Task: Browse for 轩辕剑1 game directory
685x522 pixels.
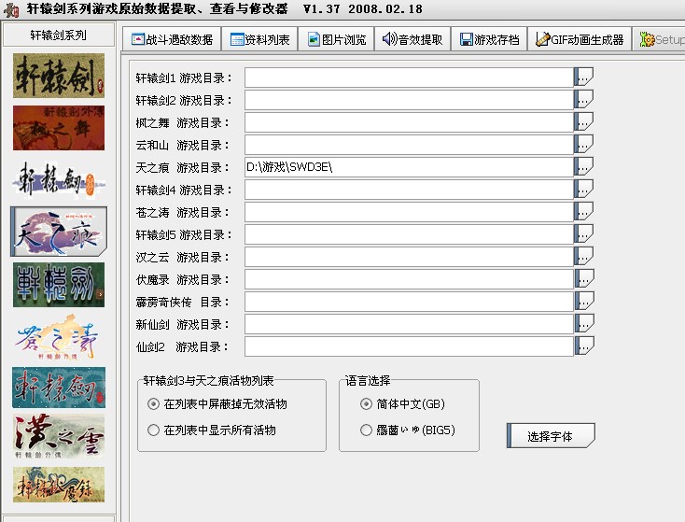Action: pyautogui.click(x=583, y=78)
